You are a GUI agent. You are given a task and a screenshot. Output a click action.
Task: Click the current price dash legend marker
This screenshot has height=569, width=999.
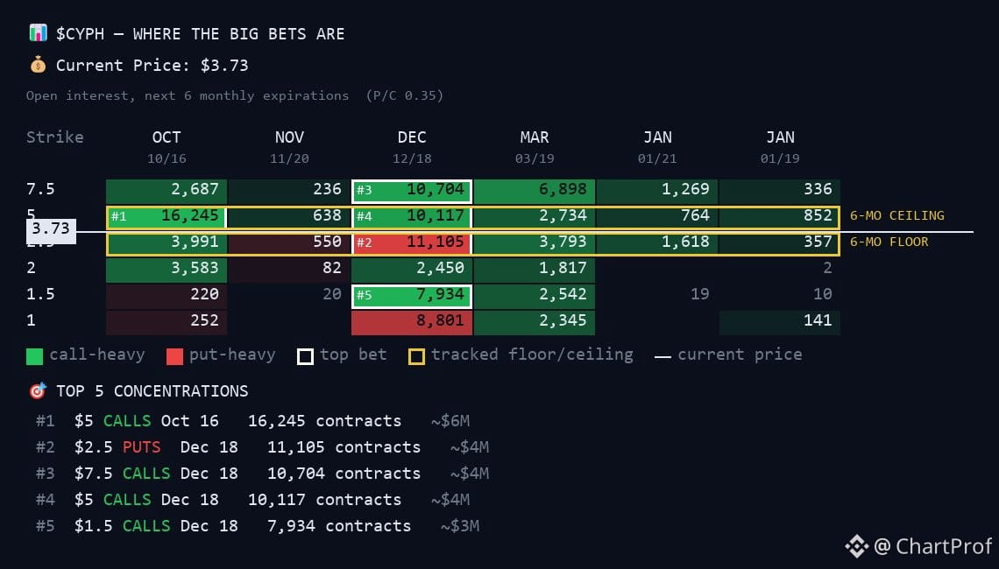(x=662, y=356)
